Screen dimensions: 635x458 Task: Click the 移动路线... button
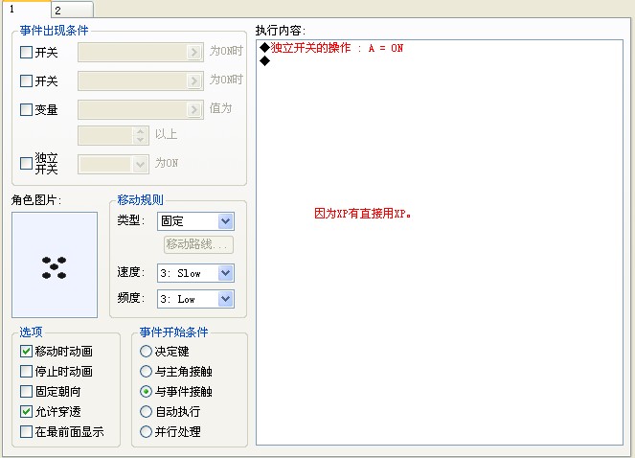click(x=198, y=244)
